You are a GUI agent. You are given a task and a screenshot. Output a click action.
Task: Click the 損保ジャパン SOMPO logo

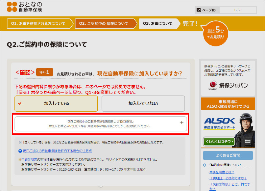coord(228,86)
